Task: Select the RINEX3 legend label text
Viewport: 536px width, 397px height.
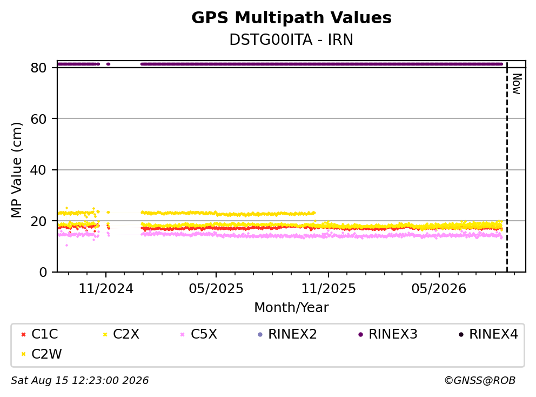Action: click(x=393, y=334)
